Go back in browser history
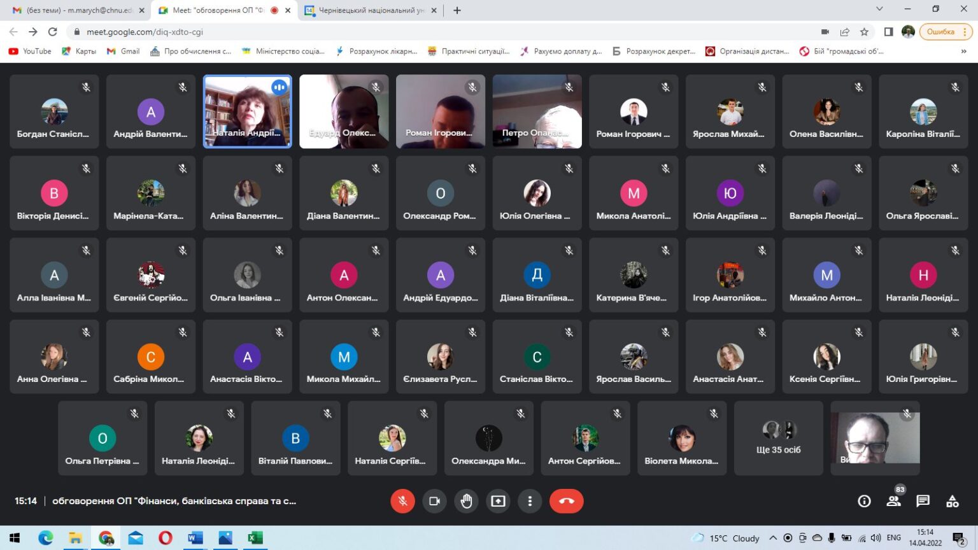This screenshot has height=550, width=978. (13, 32)
